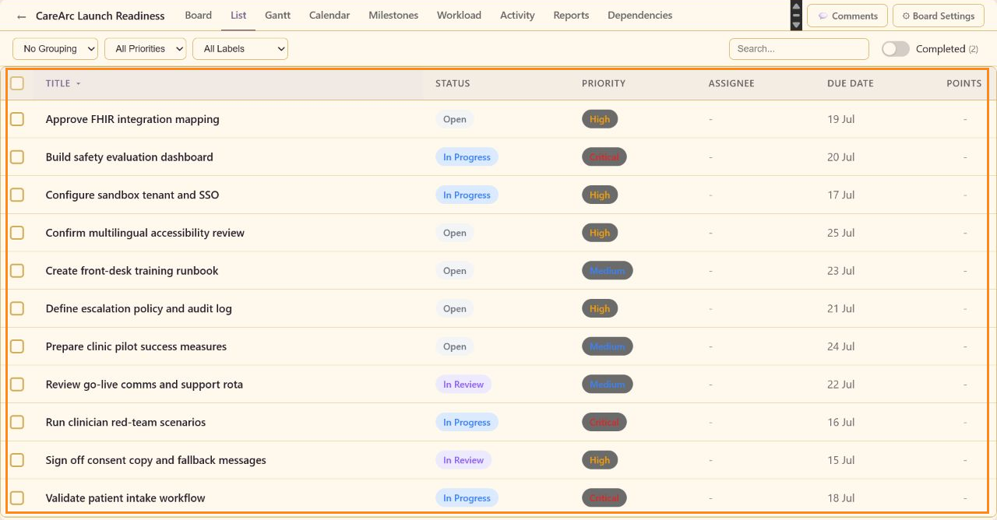Open Define escalation policy and audit log

(139, 308)
